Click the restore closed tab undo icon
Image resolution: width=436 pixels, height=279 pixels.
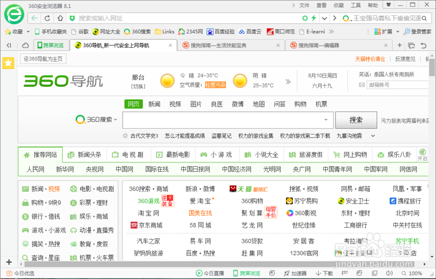(423, 45)
